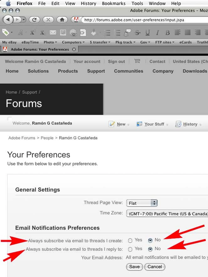
Task: Open the Edit menu
Action: [56, 3]
